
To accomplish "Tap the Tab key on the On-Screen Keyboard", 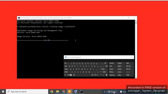I will pos(66,66).
